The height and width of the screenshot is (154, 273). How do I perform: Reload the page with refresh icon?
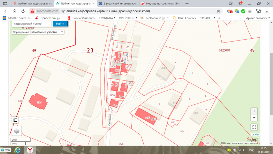(x=23, y=11)
